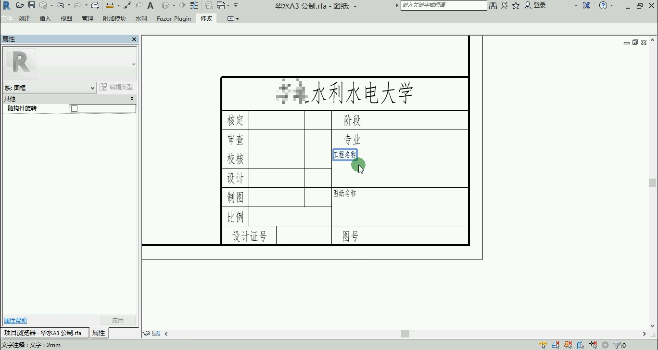The image size is (658, 350).
Task: Search with the binoculars icon
Action: (493, 5)
